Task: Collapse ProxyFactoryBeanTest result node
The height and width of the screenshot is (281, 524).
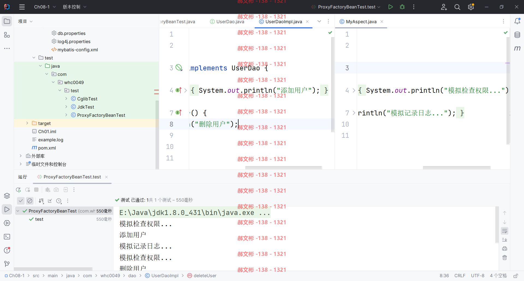Action: [18, 211]
